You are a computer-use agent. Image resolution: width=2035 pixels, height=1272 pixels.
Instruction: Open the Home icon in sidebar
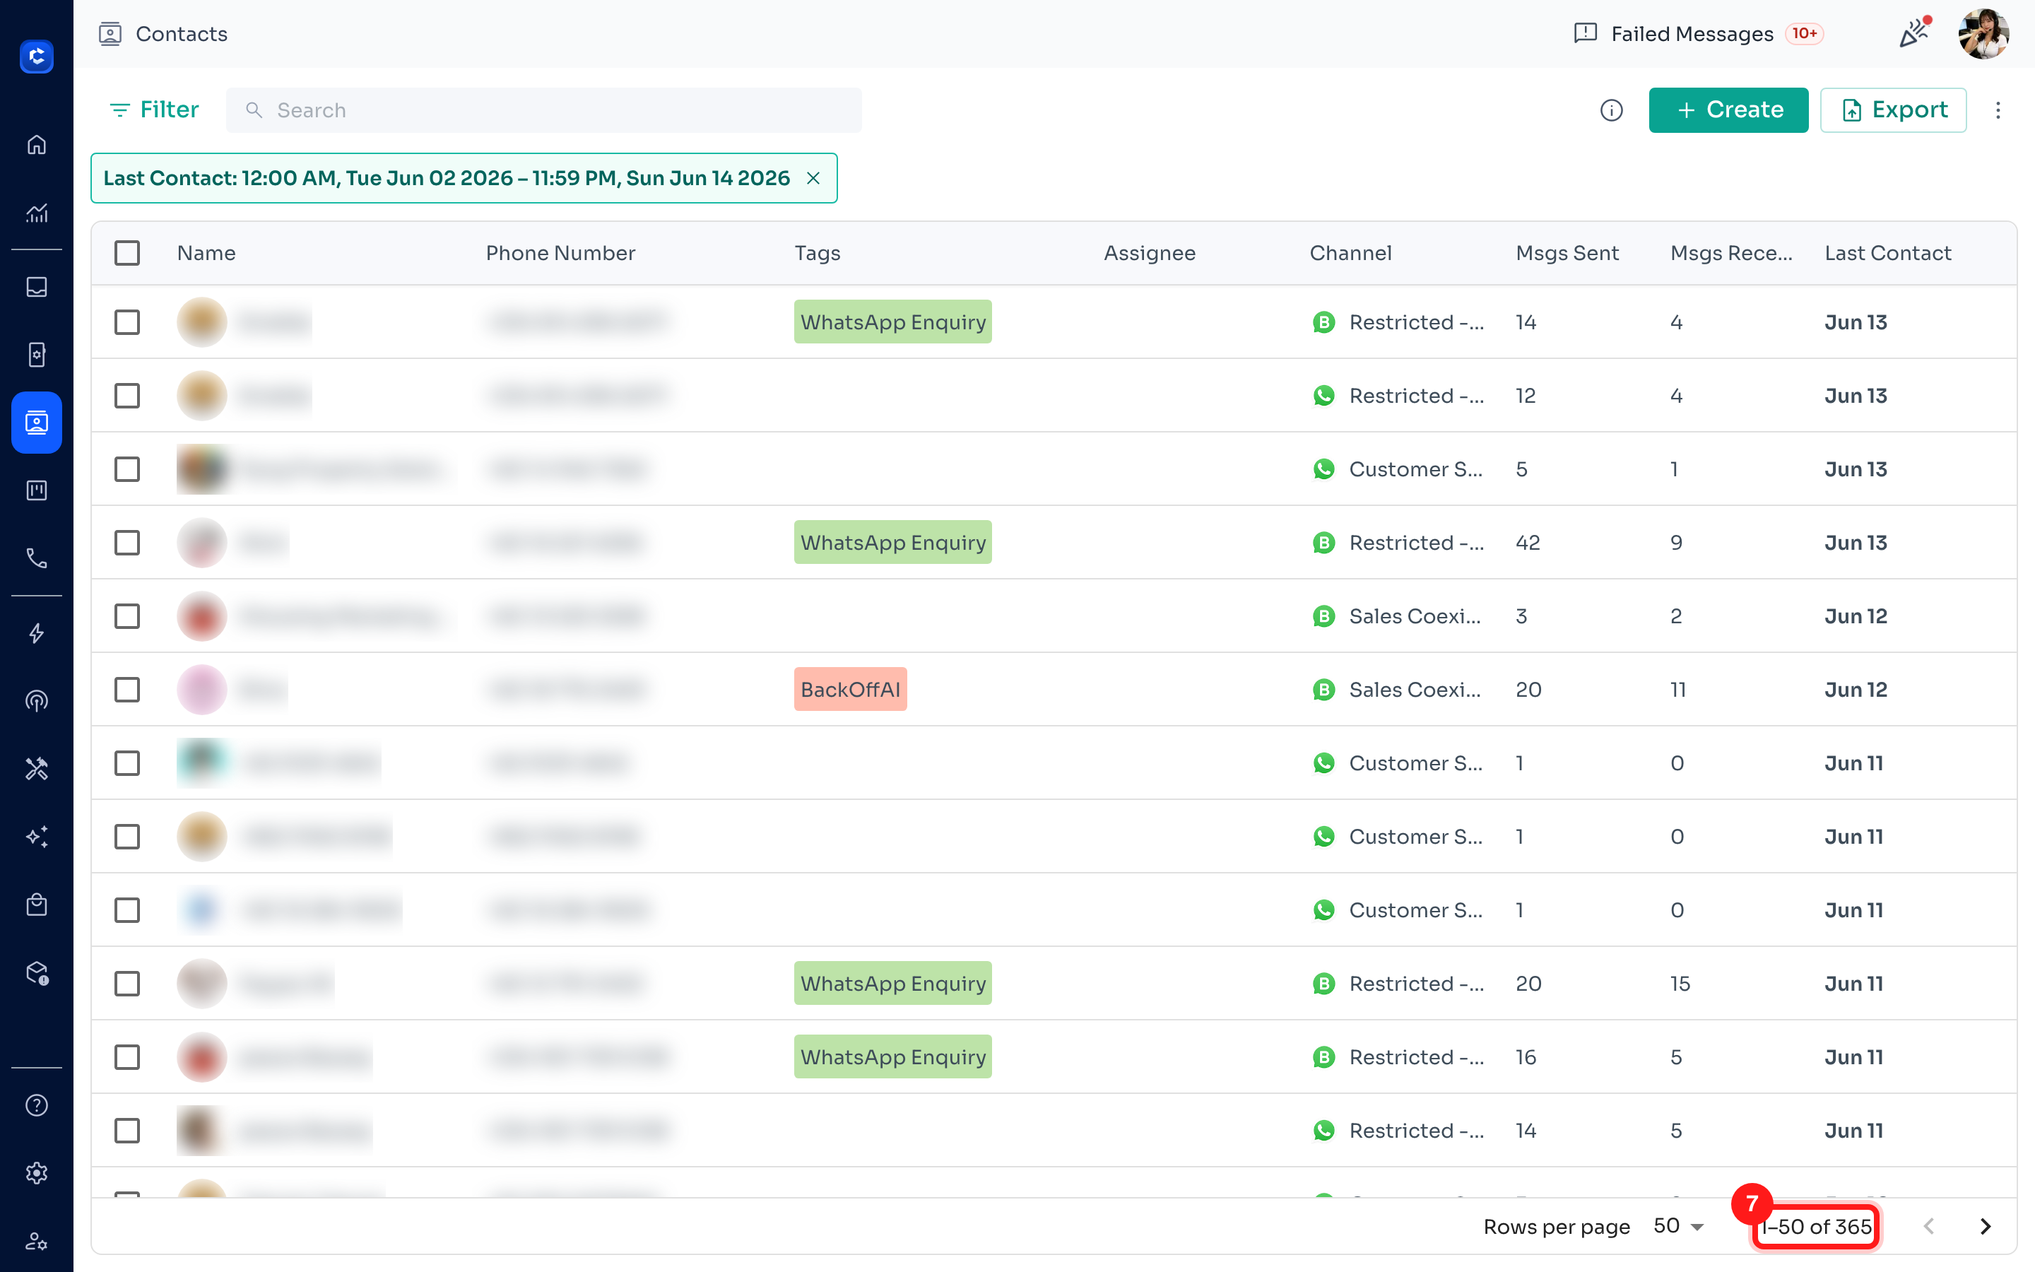(36, 145)
